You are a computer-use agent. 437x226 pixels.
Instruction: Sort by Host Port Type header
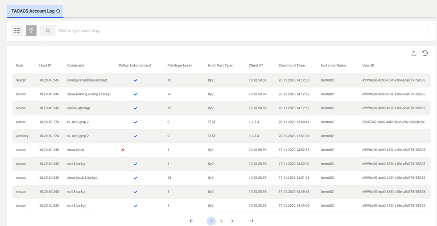point(220,66)
